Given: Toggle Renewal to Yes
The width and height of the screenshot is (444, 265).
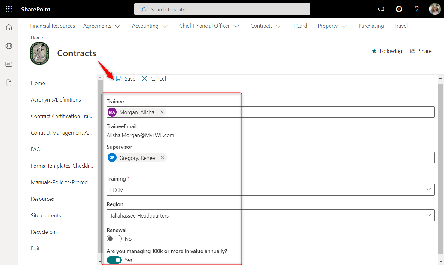Looking at the screenshot, I should 114,239.
